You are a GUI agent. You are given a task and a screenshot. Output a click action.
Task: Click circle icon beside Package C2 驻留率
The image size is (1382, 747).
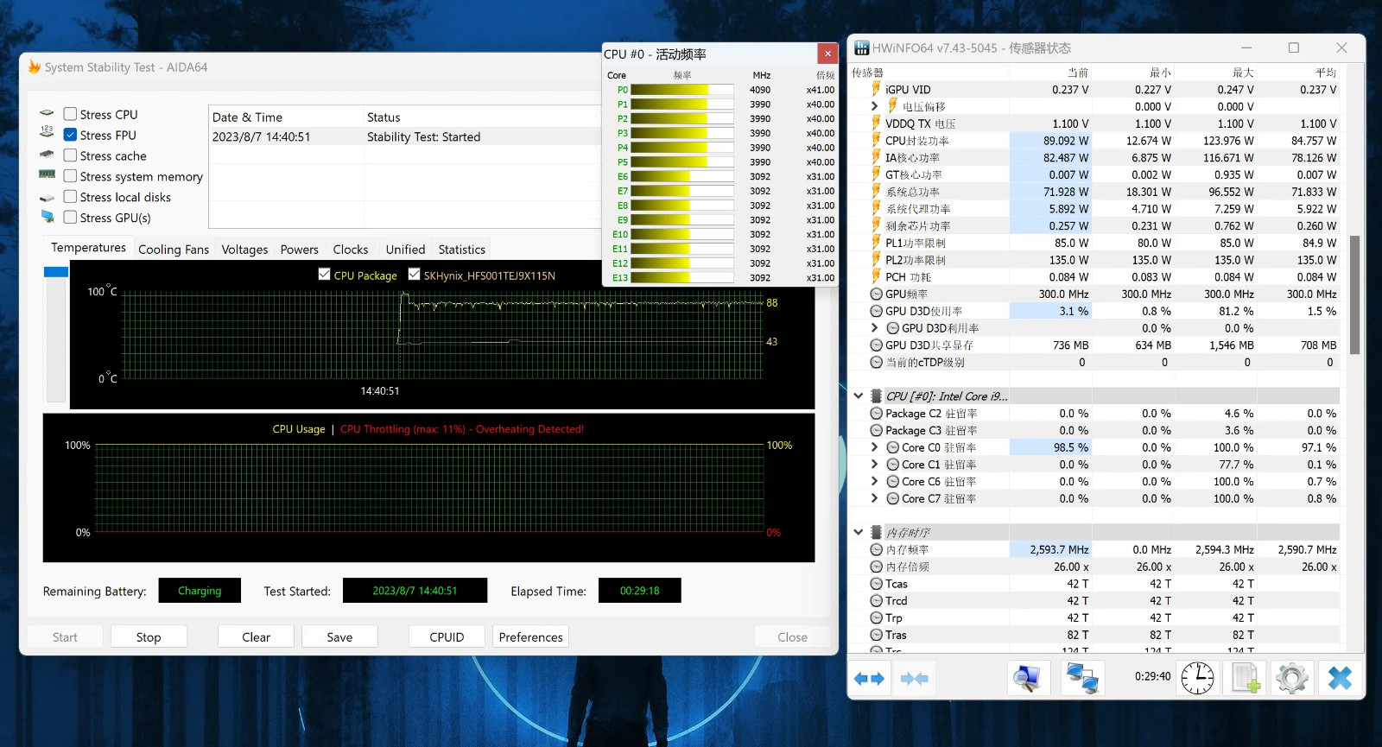[x=876, y=414]
